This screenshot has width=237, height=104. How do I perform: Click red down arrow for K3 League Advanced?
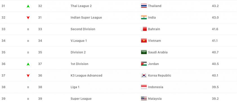pyautogui.click(x=28, y=76)
